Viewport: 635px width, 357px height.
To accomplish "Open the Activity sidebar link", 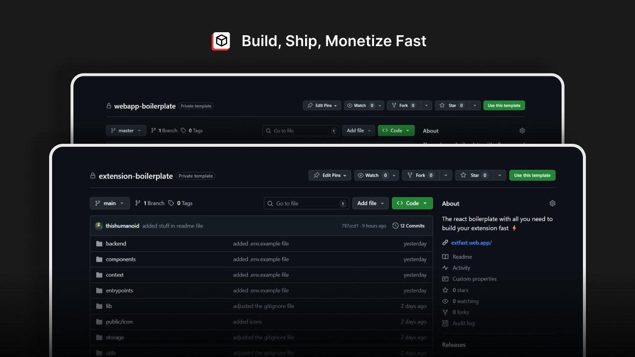I will click(461, 268).
